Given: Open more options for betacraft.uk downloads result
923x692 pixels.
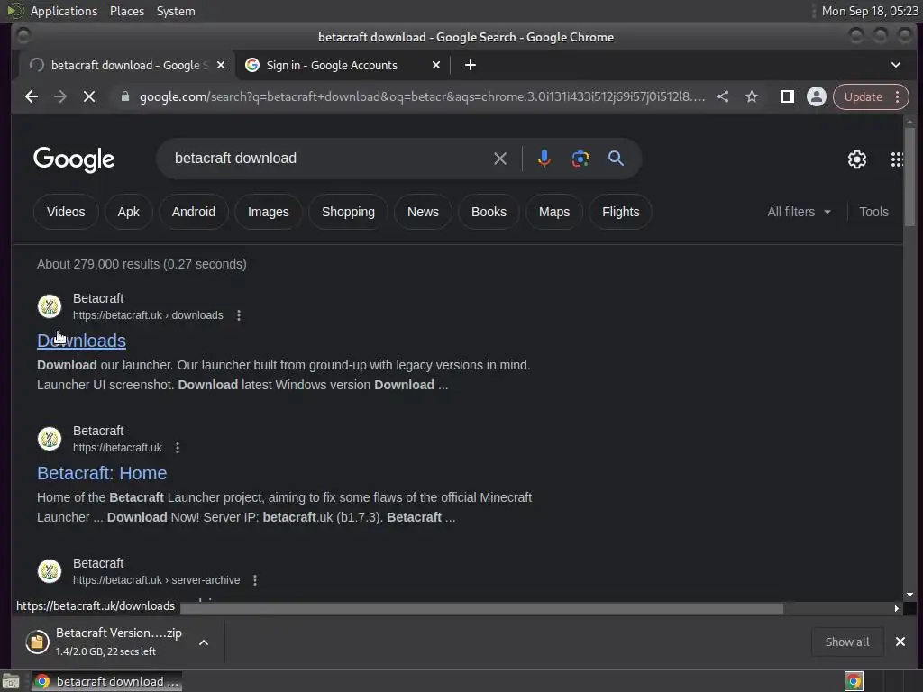Looking at the screenshot, I should [238, 315].
